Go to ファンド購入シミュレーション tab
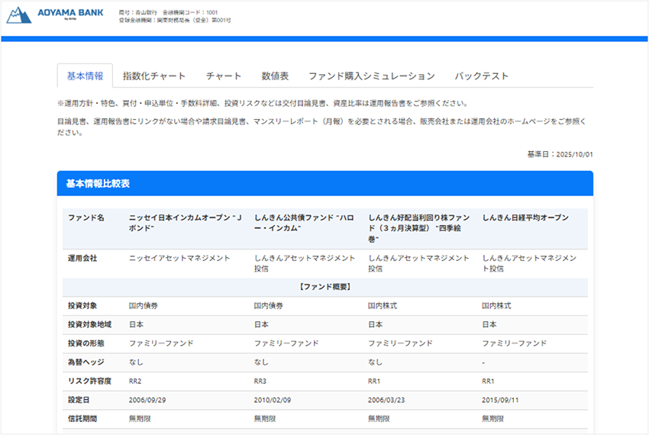This screenshot has width=649, height=435. pos(371,76)
